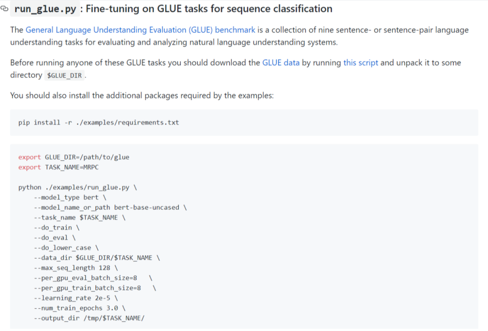Viewport: 488px width, 331px height.
Task: Click the export TASK_NAME=MRPC line
Action: point(58,167)
